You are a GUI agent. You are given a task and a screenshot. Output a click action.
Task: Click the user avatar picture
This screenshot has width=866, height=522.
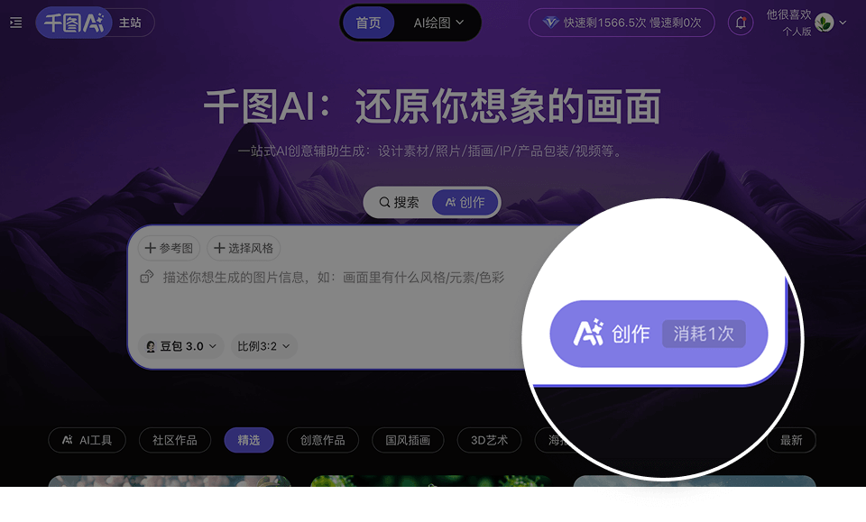(824, 23)
